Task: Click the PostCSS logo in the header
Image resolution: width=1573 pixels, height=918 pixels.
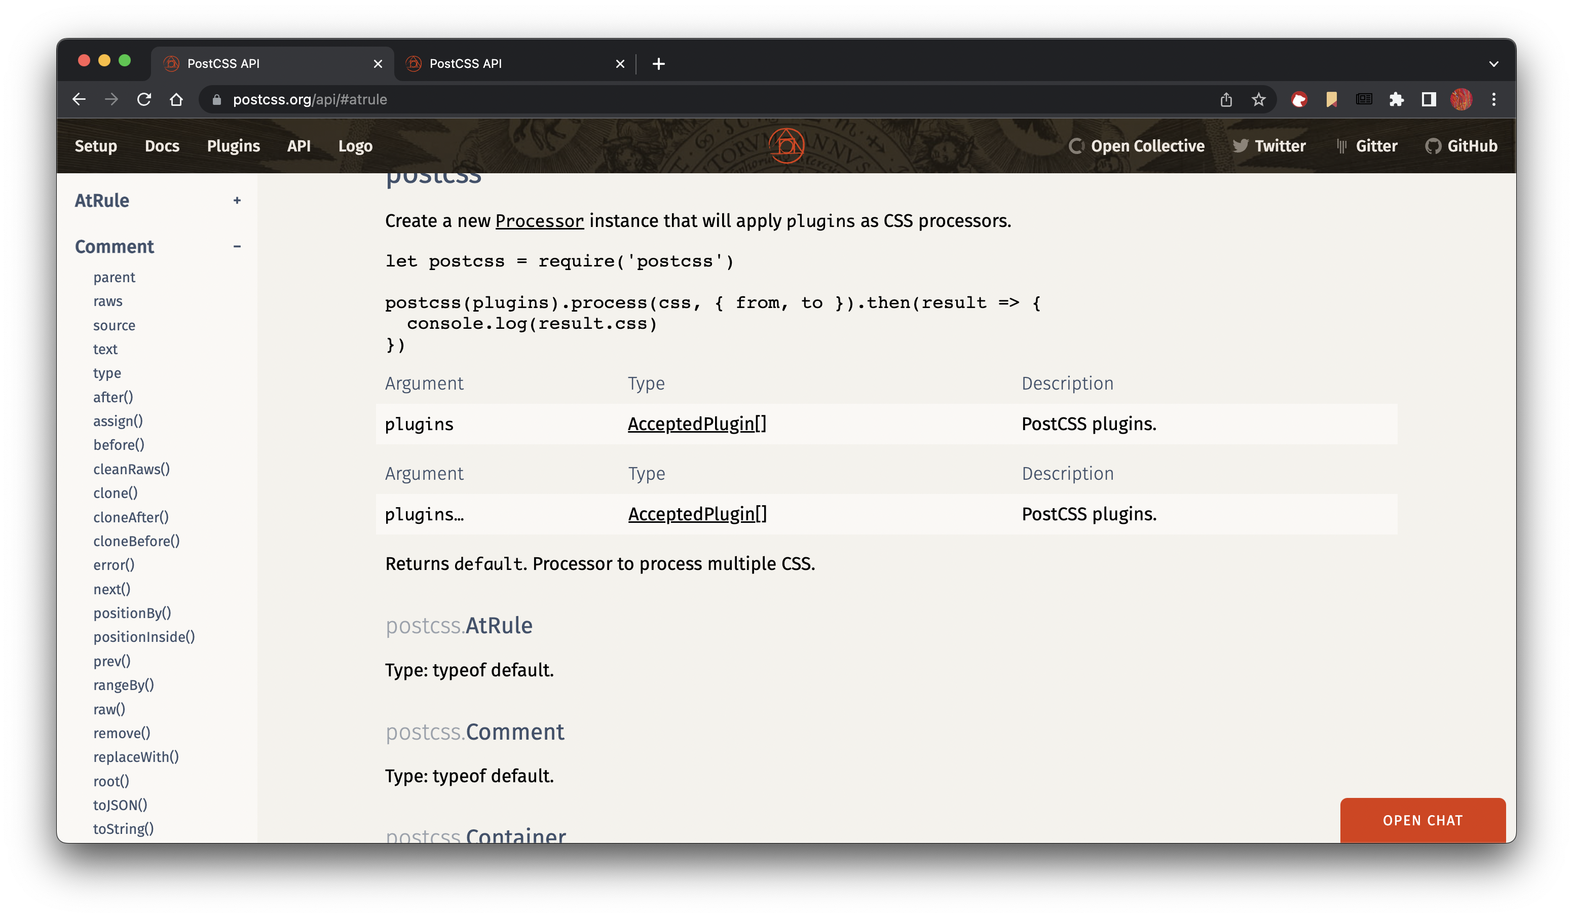Action: tap(786, 145)
